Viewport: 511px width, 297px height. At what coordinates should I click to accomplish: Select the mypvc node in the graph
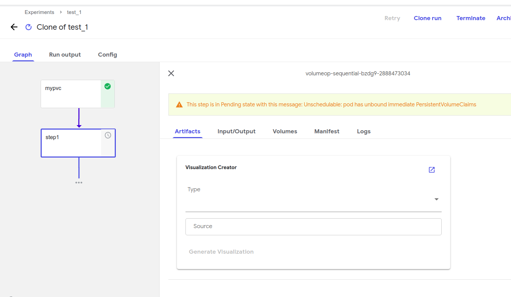point(71,94)
